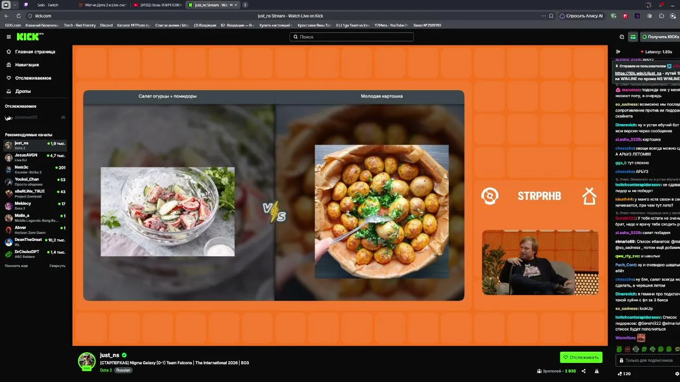Open chat settings gear icon
The width and height of the screenshot is (680, 382).
click(x=677, y=374)
